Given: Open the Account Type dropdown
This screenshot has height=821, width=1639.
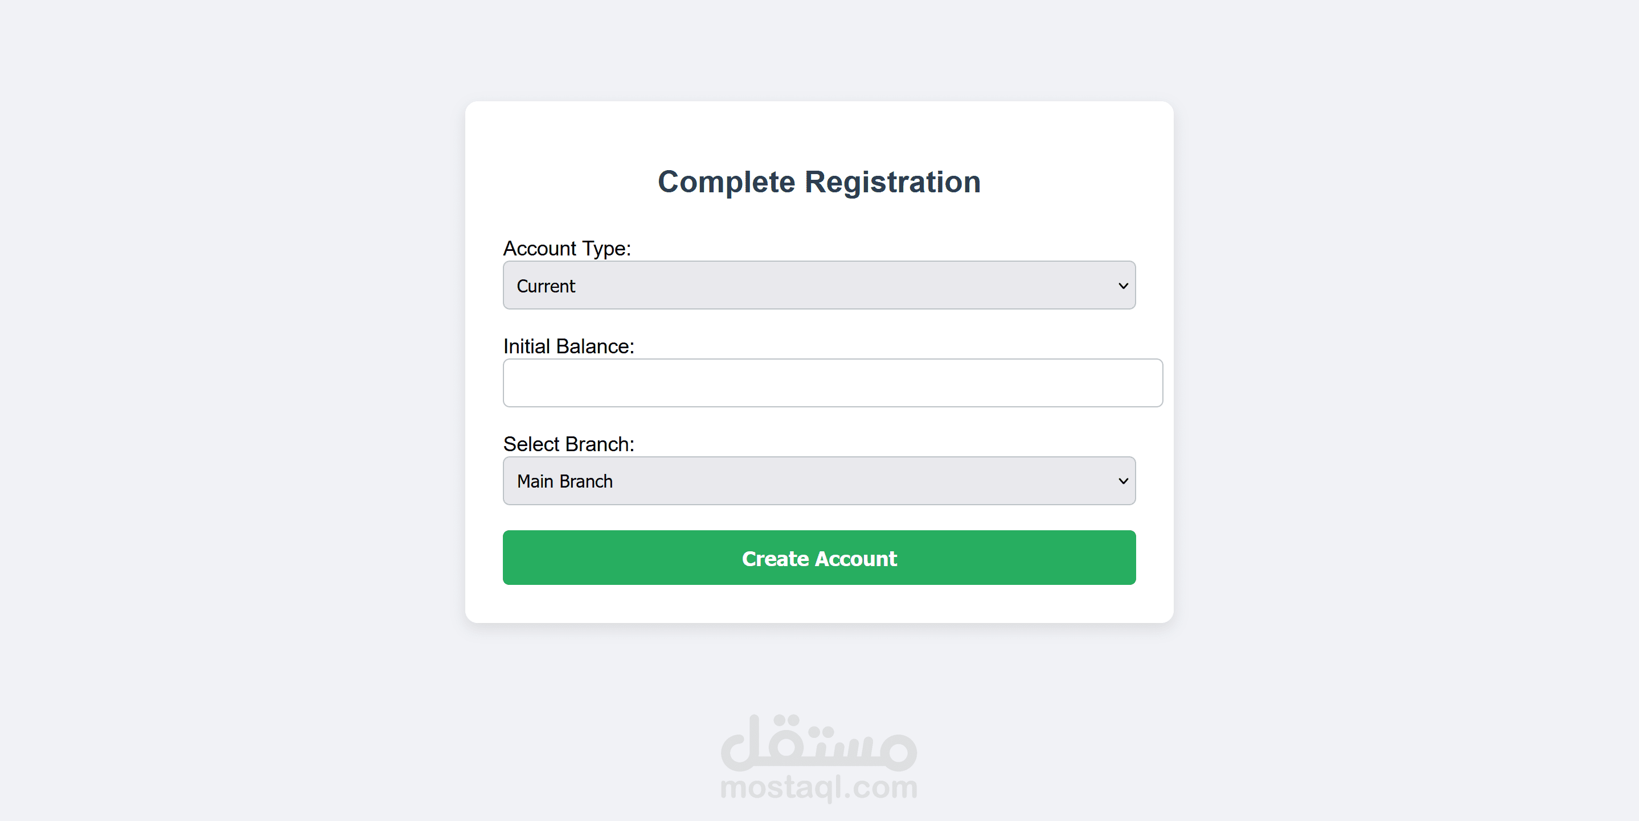Looking at the screenshot, I should coord(819,285).
